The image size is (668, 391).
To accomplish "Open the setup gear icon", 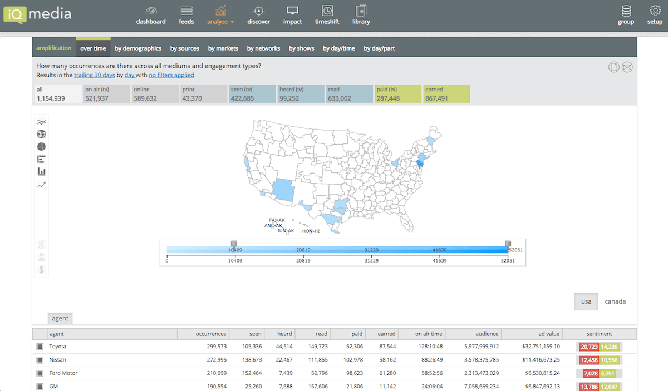I will point(655,11).
